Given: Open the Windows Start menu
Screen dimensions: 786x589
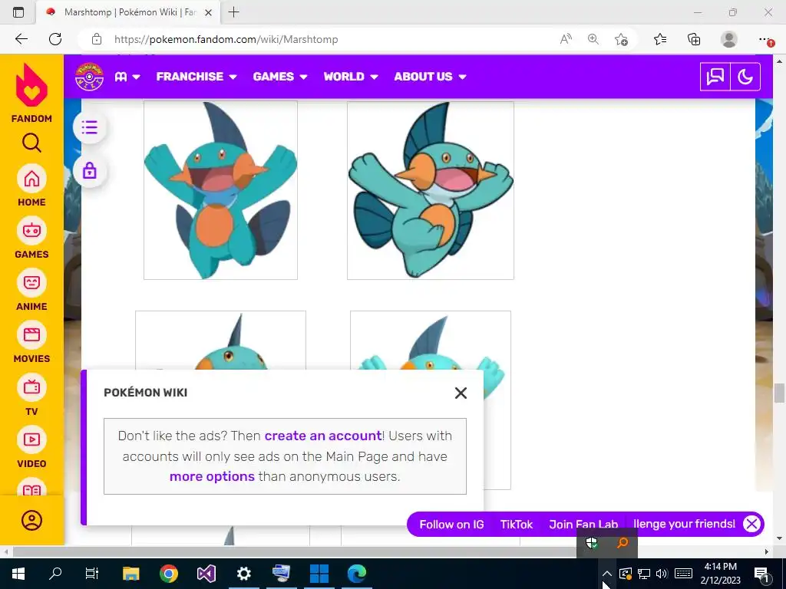Looking at the screenshot, I should point(18,574).
